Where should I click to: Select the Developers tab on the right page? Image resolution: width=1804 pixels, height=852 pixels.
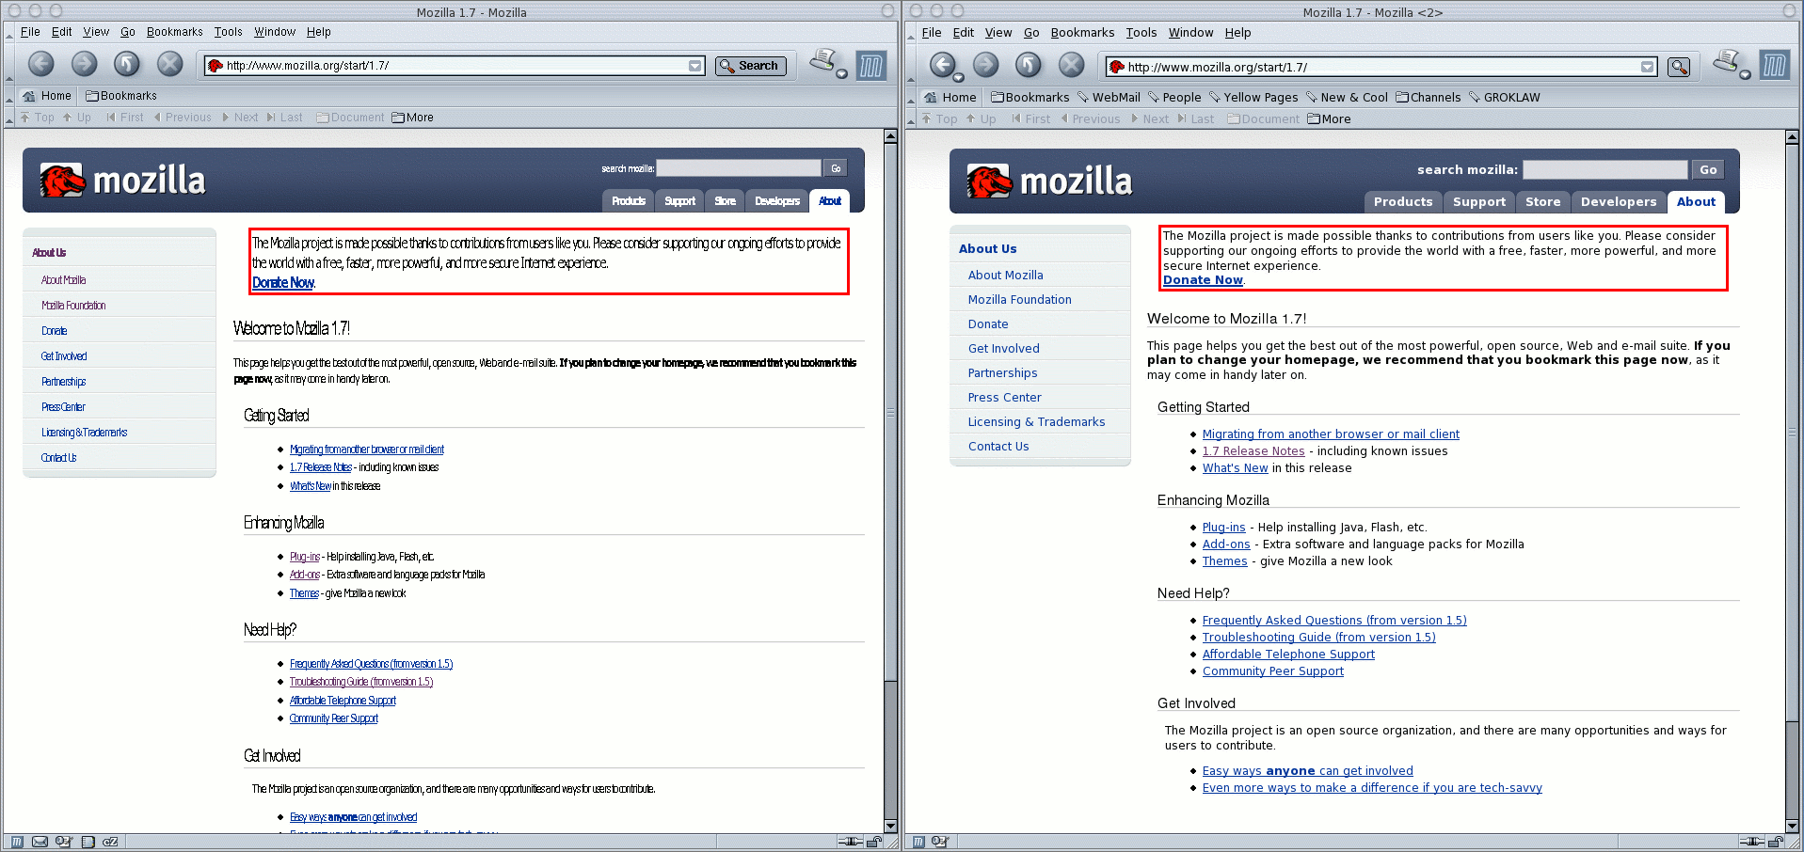click(x=1618, y=201)
